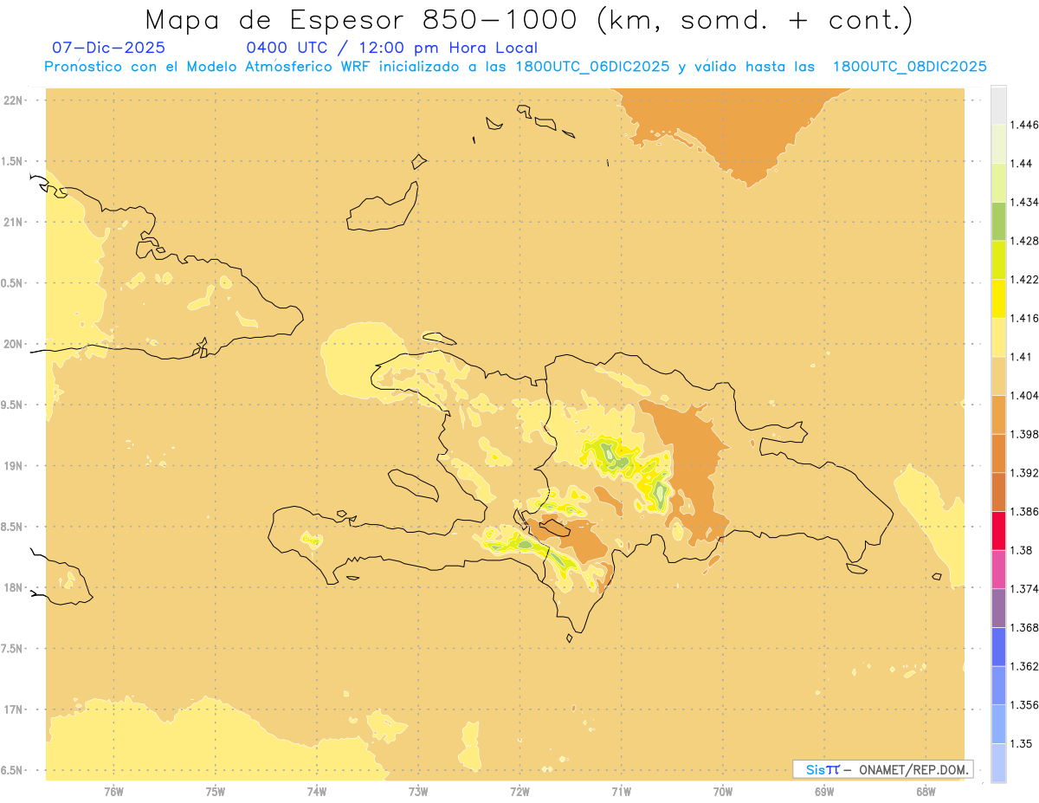1039x803 pixels.
Task: Click the '74W' longitude axis label
Action: coord(316,792)
